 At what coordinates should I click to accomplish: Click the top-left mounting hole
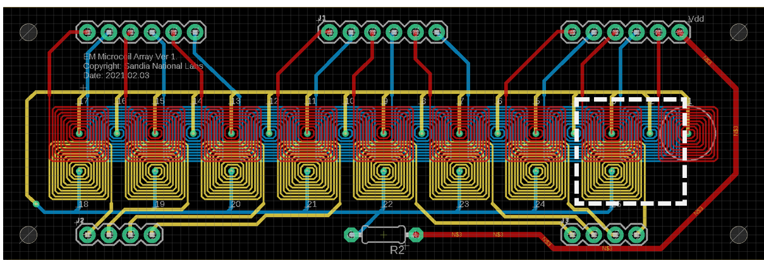[28, 32]
